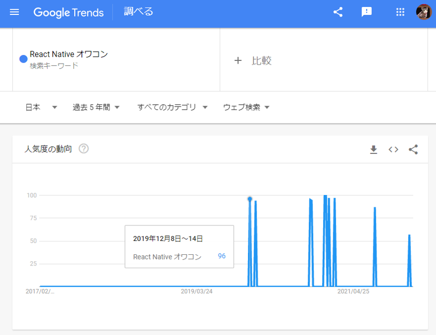Open the account profile avatar
The height and width of the screenshot is (335, 436).
point(424,12)
